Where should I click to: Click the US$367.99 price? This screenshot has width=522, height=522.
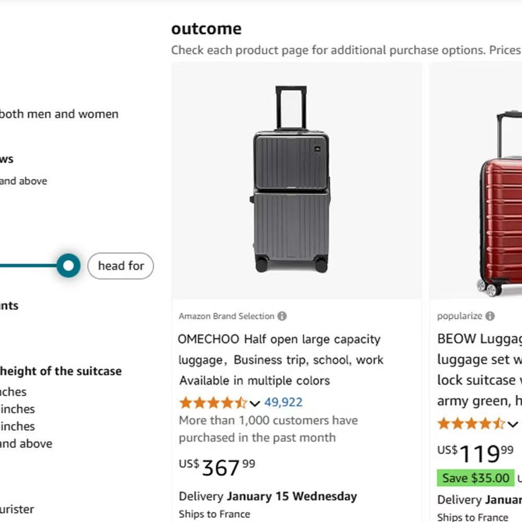tap(217, 467)
